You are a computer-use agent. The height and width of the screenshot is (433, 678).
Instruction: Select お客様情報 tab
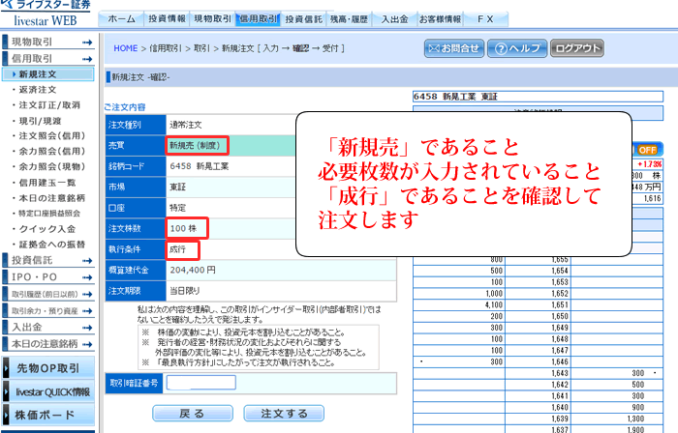click(x=439, y=18)
